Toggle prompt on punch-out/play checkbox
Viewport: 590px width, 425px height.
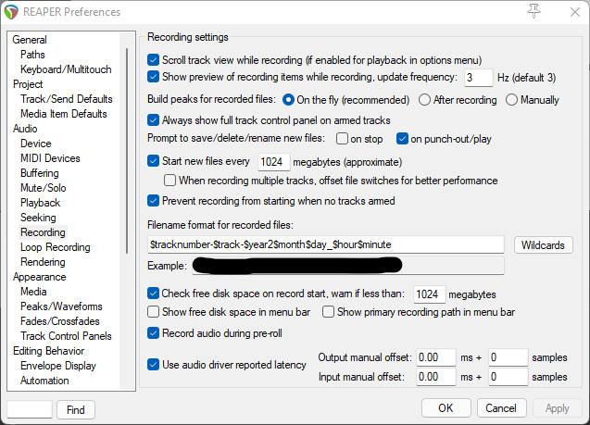pyautogui.click(x=402, y=138)
